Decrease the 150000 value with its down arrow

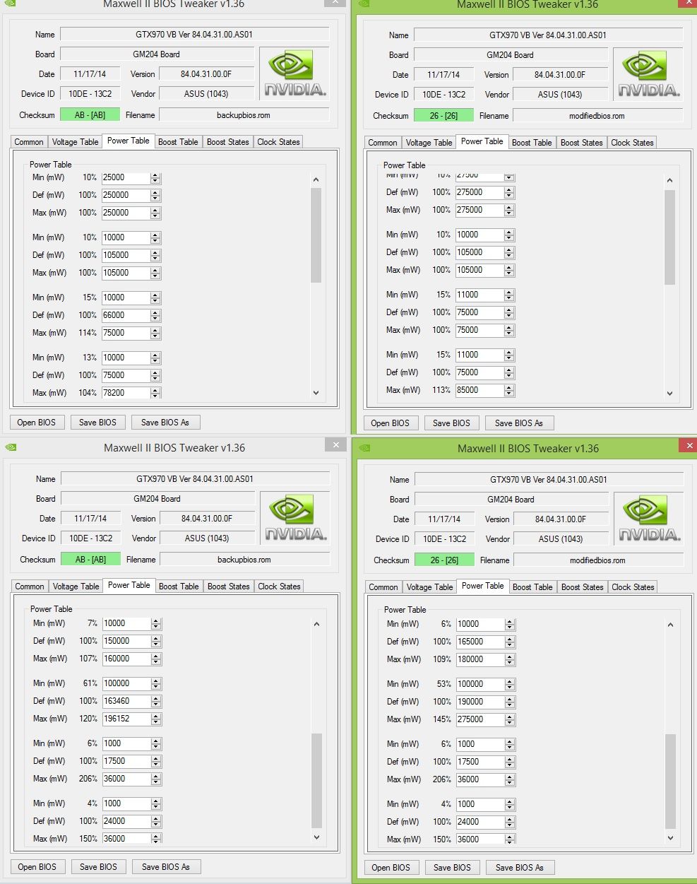tap(156, 644)
